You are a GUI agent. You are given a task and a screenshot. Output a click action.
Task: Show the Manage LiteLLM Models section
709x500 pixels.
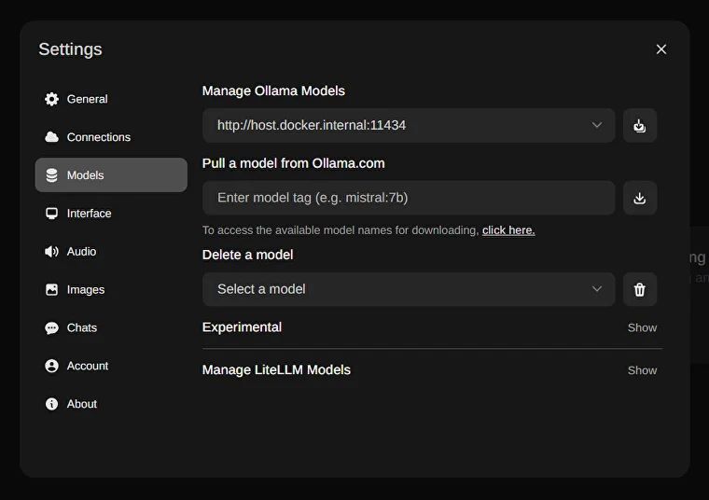642,370
